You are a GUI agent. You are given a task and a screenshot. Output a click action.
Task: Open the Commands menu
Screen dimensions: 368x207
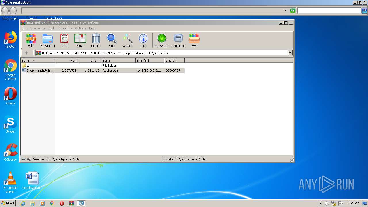point(37,28)
